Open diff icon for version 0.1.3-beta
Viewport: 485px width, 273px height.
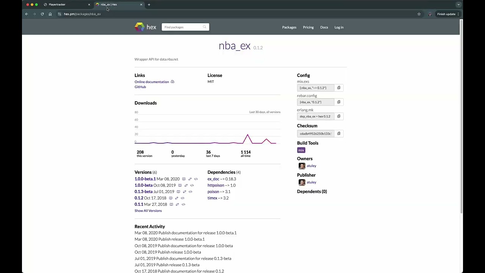[185, 192]
